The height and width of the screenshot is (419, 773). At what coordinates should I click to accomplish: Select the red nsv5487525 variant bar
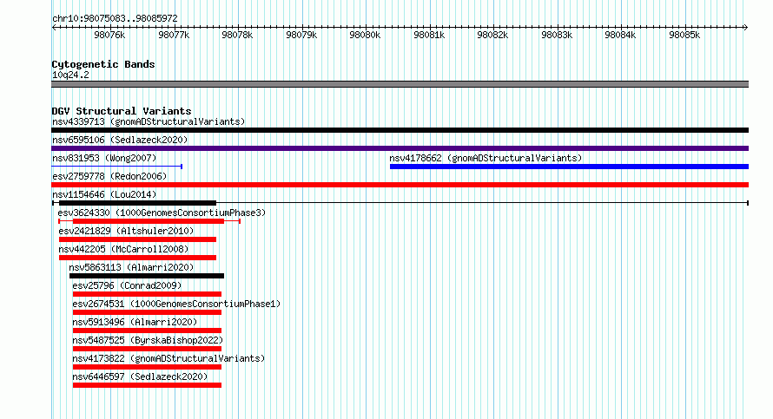point(147,349)
